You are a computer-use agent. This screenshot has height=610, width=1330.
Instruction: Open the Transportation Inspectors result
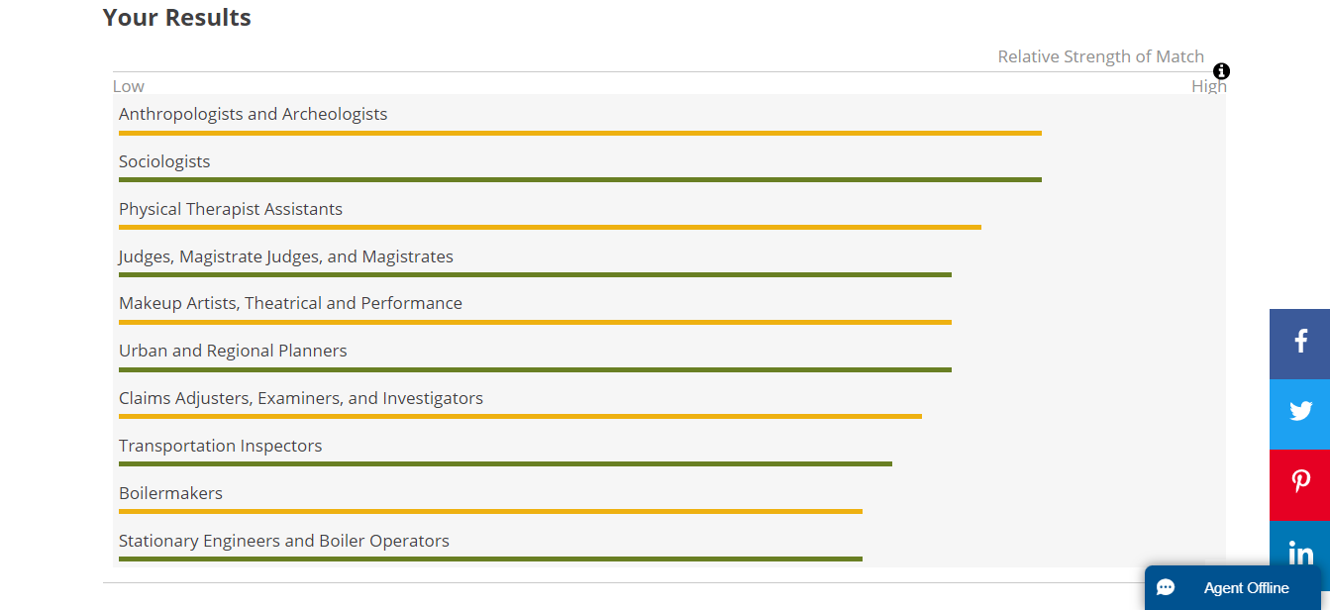pos(220,446)
